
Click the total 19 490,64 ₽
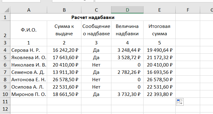[159, 50]
